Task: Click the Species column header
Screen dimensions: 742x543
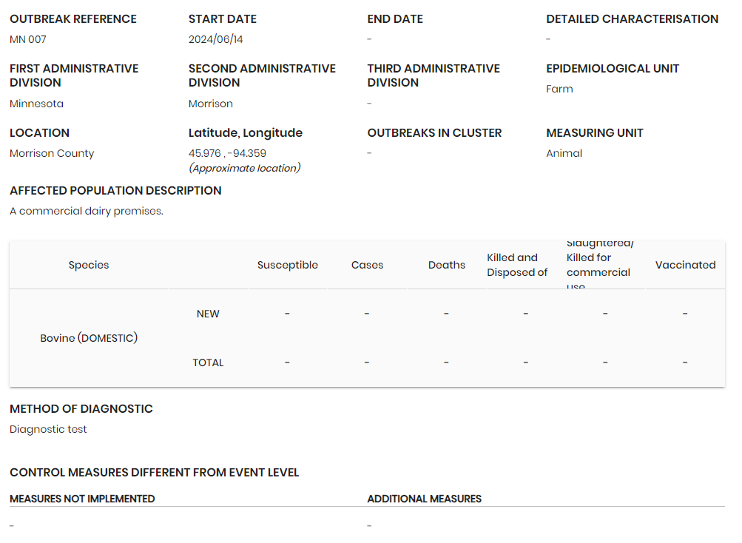Action: click(x=89, y=265)
